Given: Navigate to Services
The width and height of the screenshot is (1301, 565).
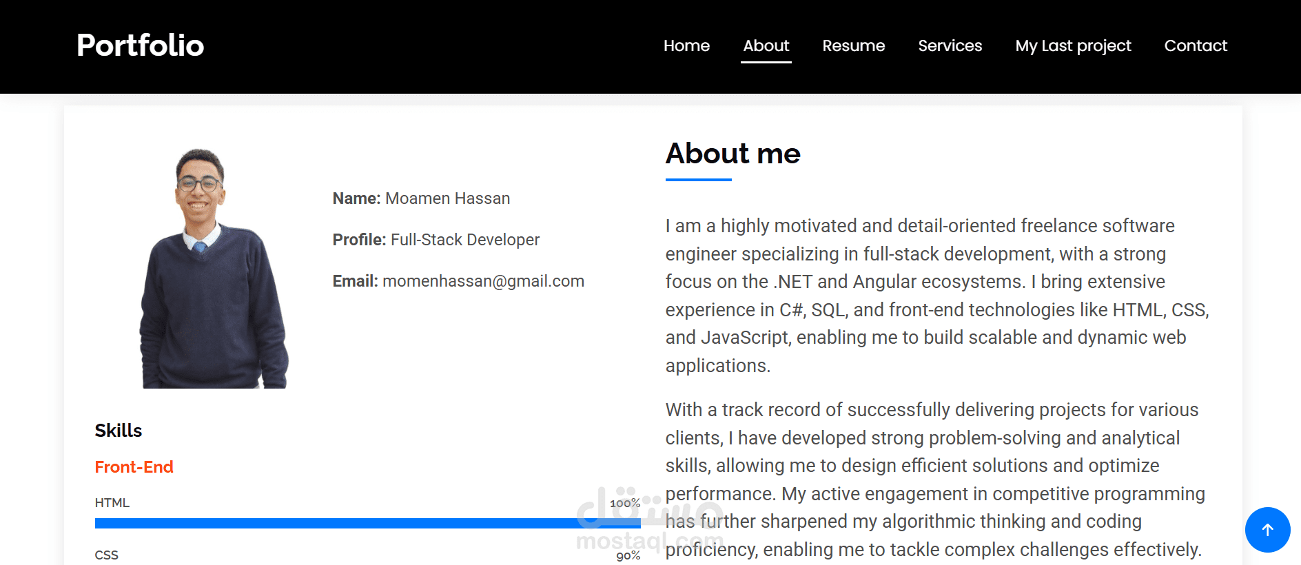Looking at the screenshot, I should tap(950, 46).
